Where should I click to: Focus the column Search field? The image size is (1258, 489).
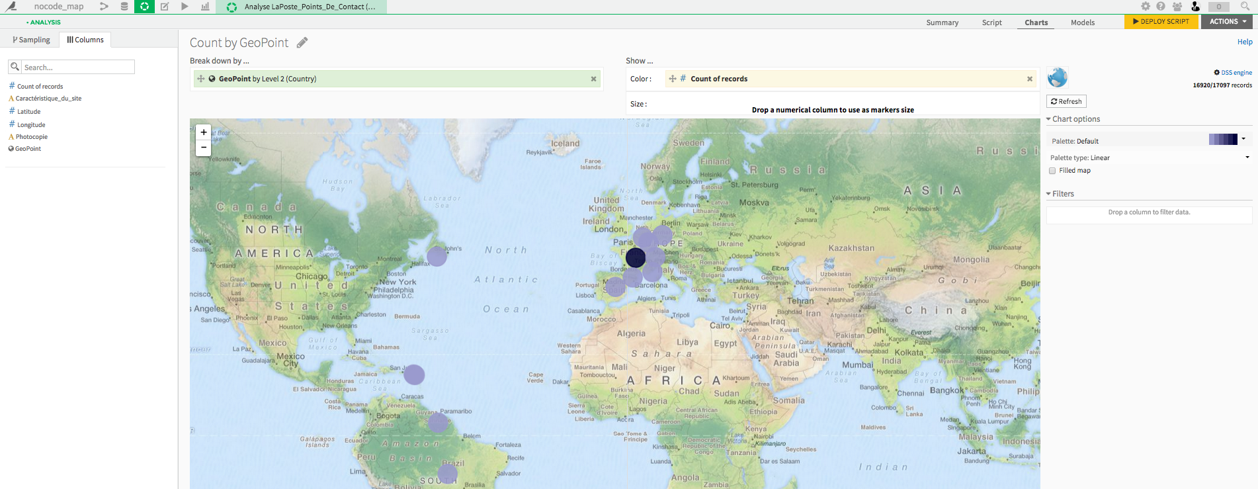click(78, 67)
